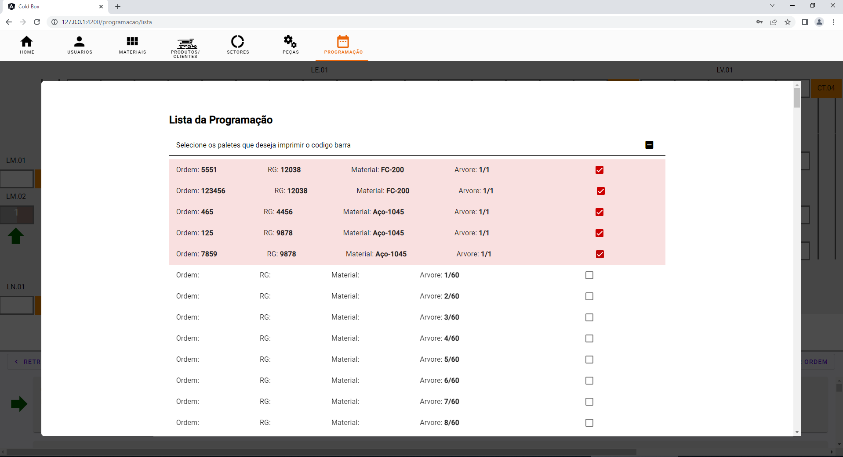This screenshot has width=843, height=457.
Task: Uncheck the Ordem 5551 checkbox
Action: [x=600, y=170]
